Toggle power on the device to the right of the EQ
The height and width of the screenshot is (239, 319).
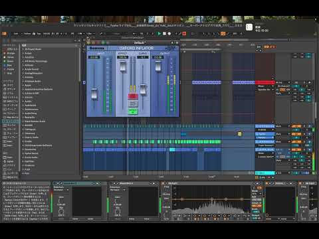pos(267,183)
